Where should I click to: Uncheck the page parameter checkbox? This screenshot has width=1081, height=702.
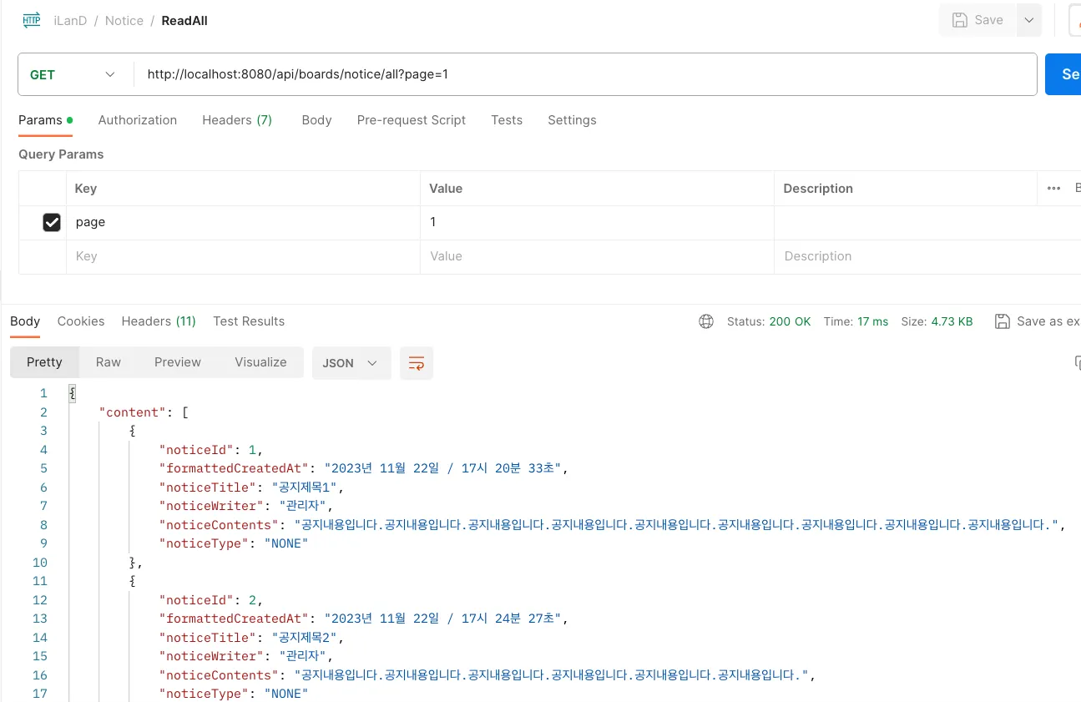(52, 222)
